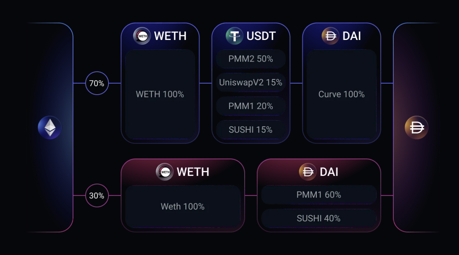This screenshot has height=255, width=459.
Task: Click the Ethereum source token icon
Action: click(x=50, y=128)
